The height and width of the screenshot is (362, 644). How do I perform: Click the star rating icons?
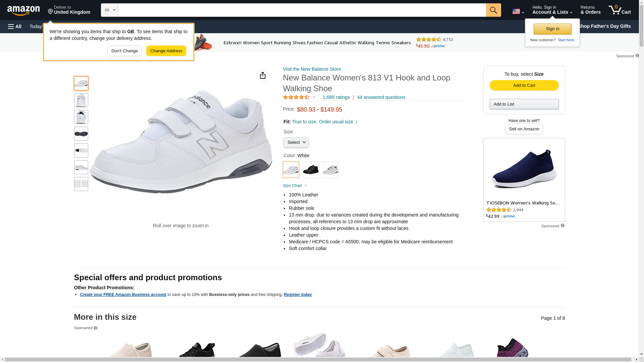pos(296,97)
